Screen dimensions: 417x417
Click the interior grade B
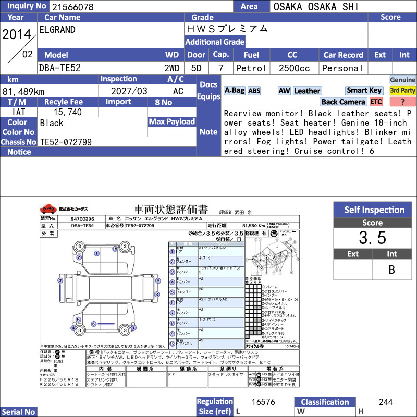tap(392, 269)
